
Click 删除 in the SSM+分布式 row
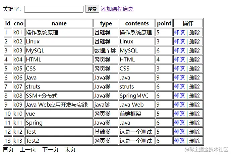(195, 96)
